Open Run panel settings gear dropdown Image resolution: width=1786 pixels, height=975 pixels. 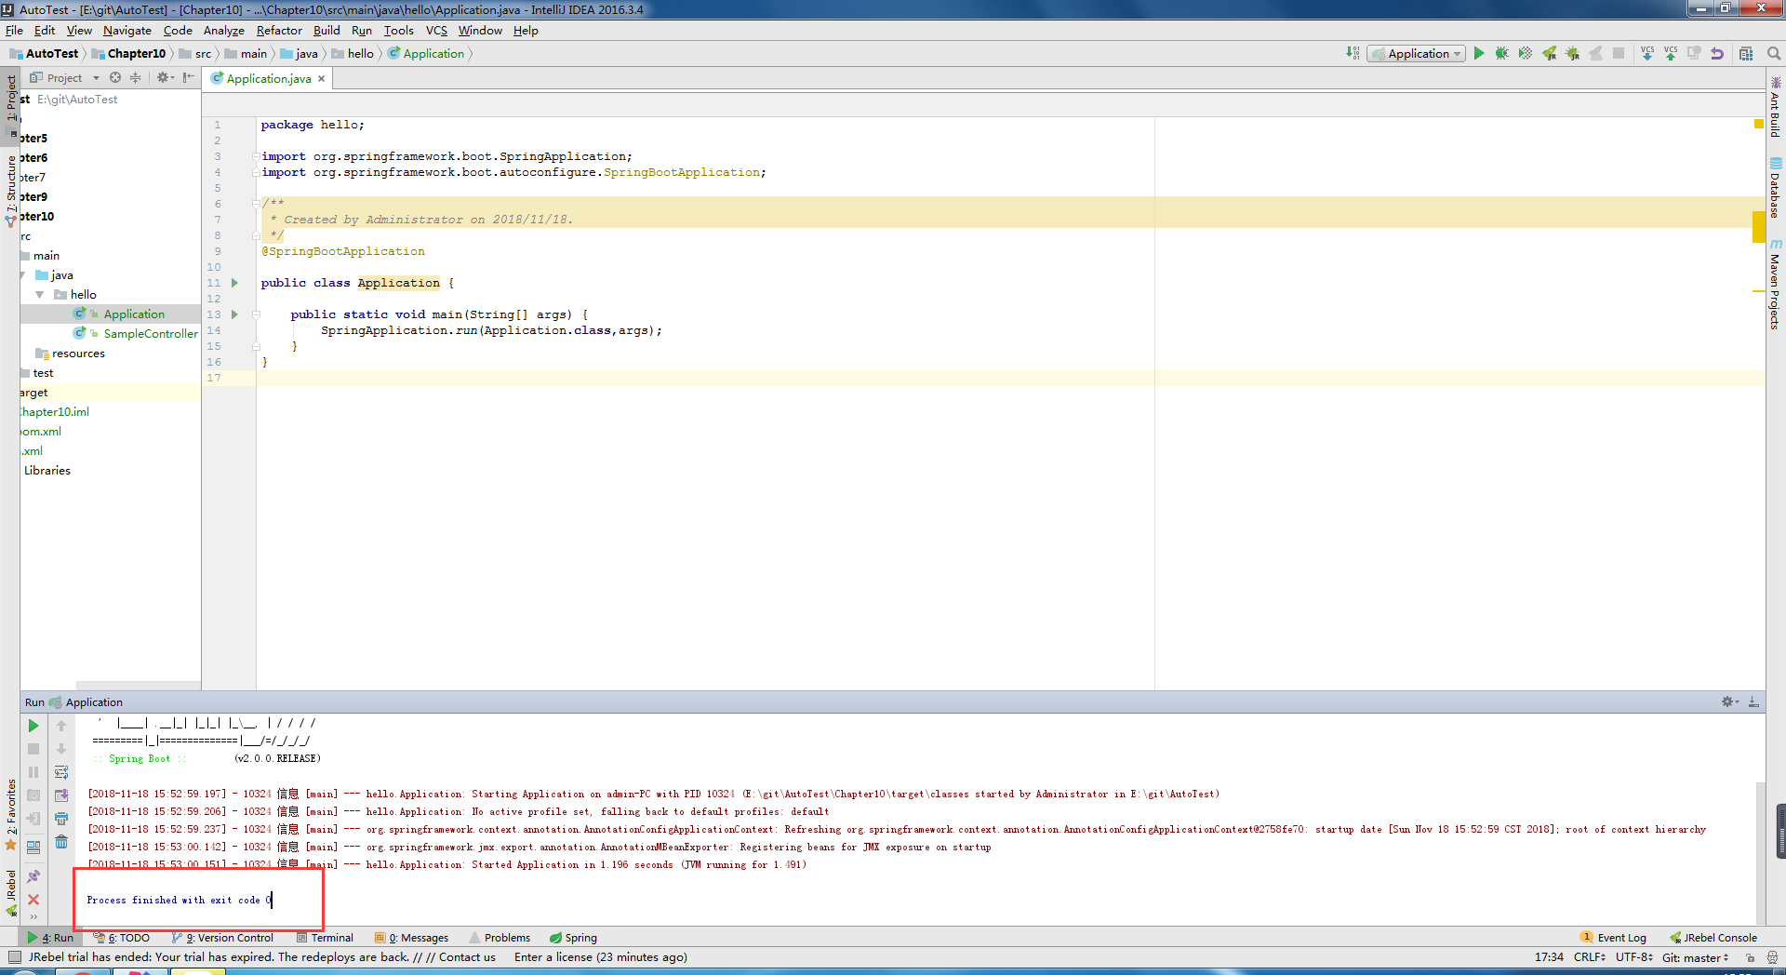1729,702
